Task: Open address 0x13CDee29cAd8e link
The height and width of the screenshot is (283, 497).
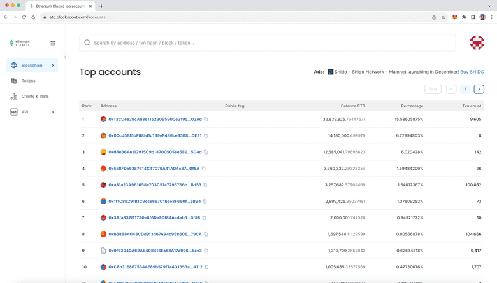Action: (155, 120)
